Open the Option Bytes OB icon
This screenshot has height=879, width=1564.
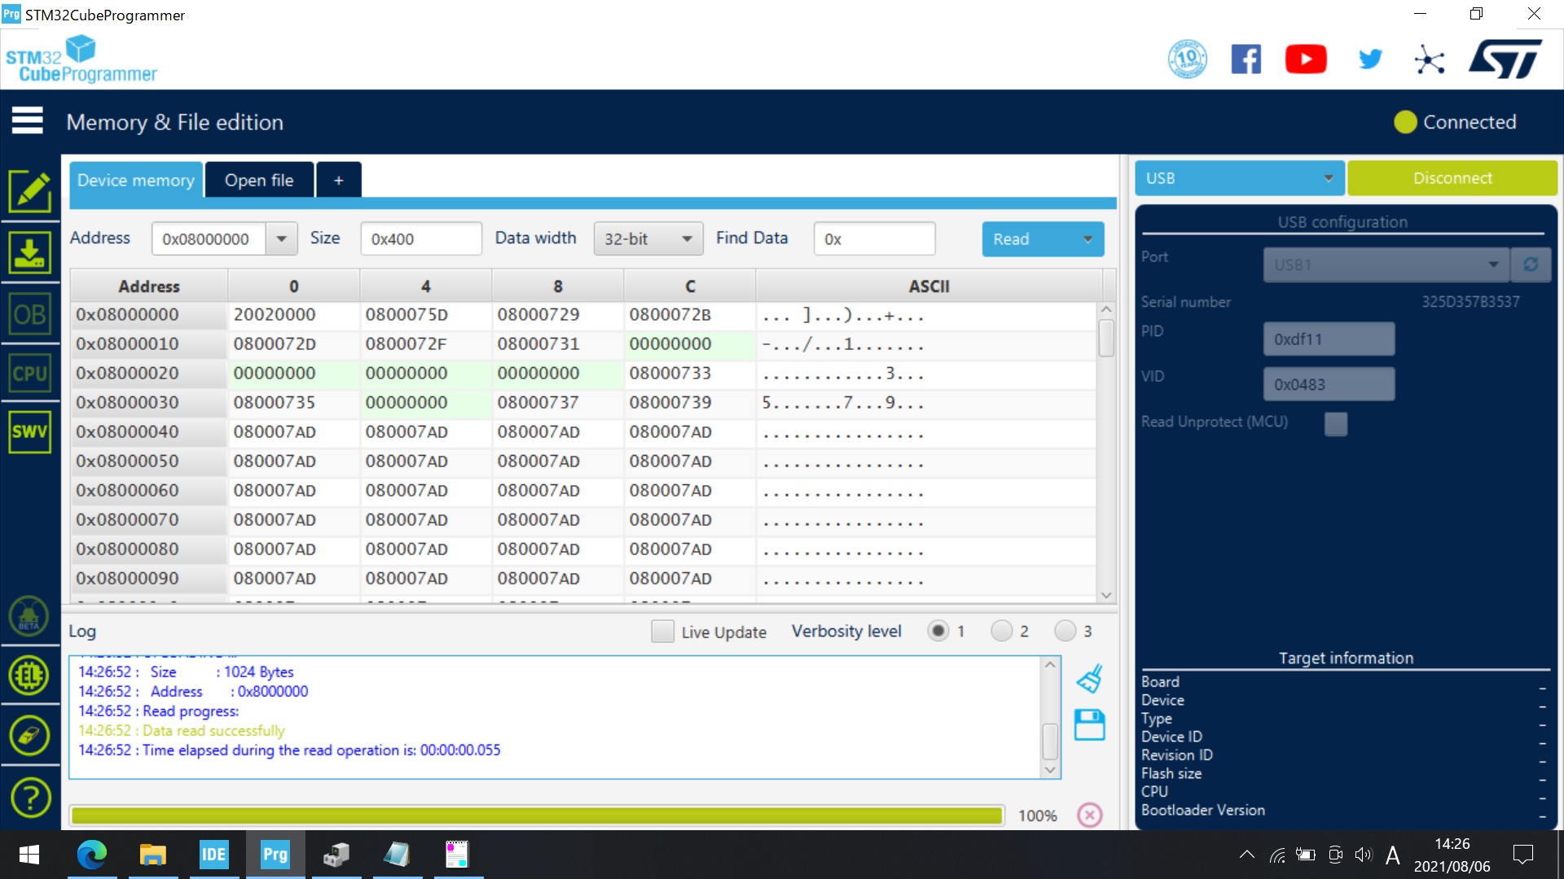30,314
